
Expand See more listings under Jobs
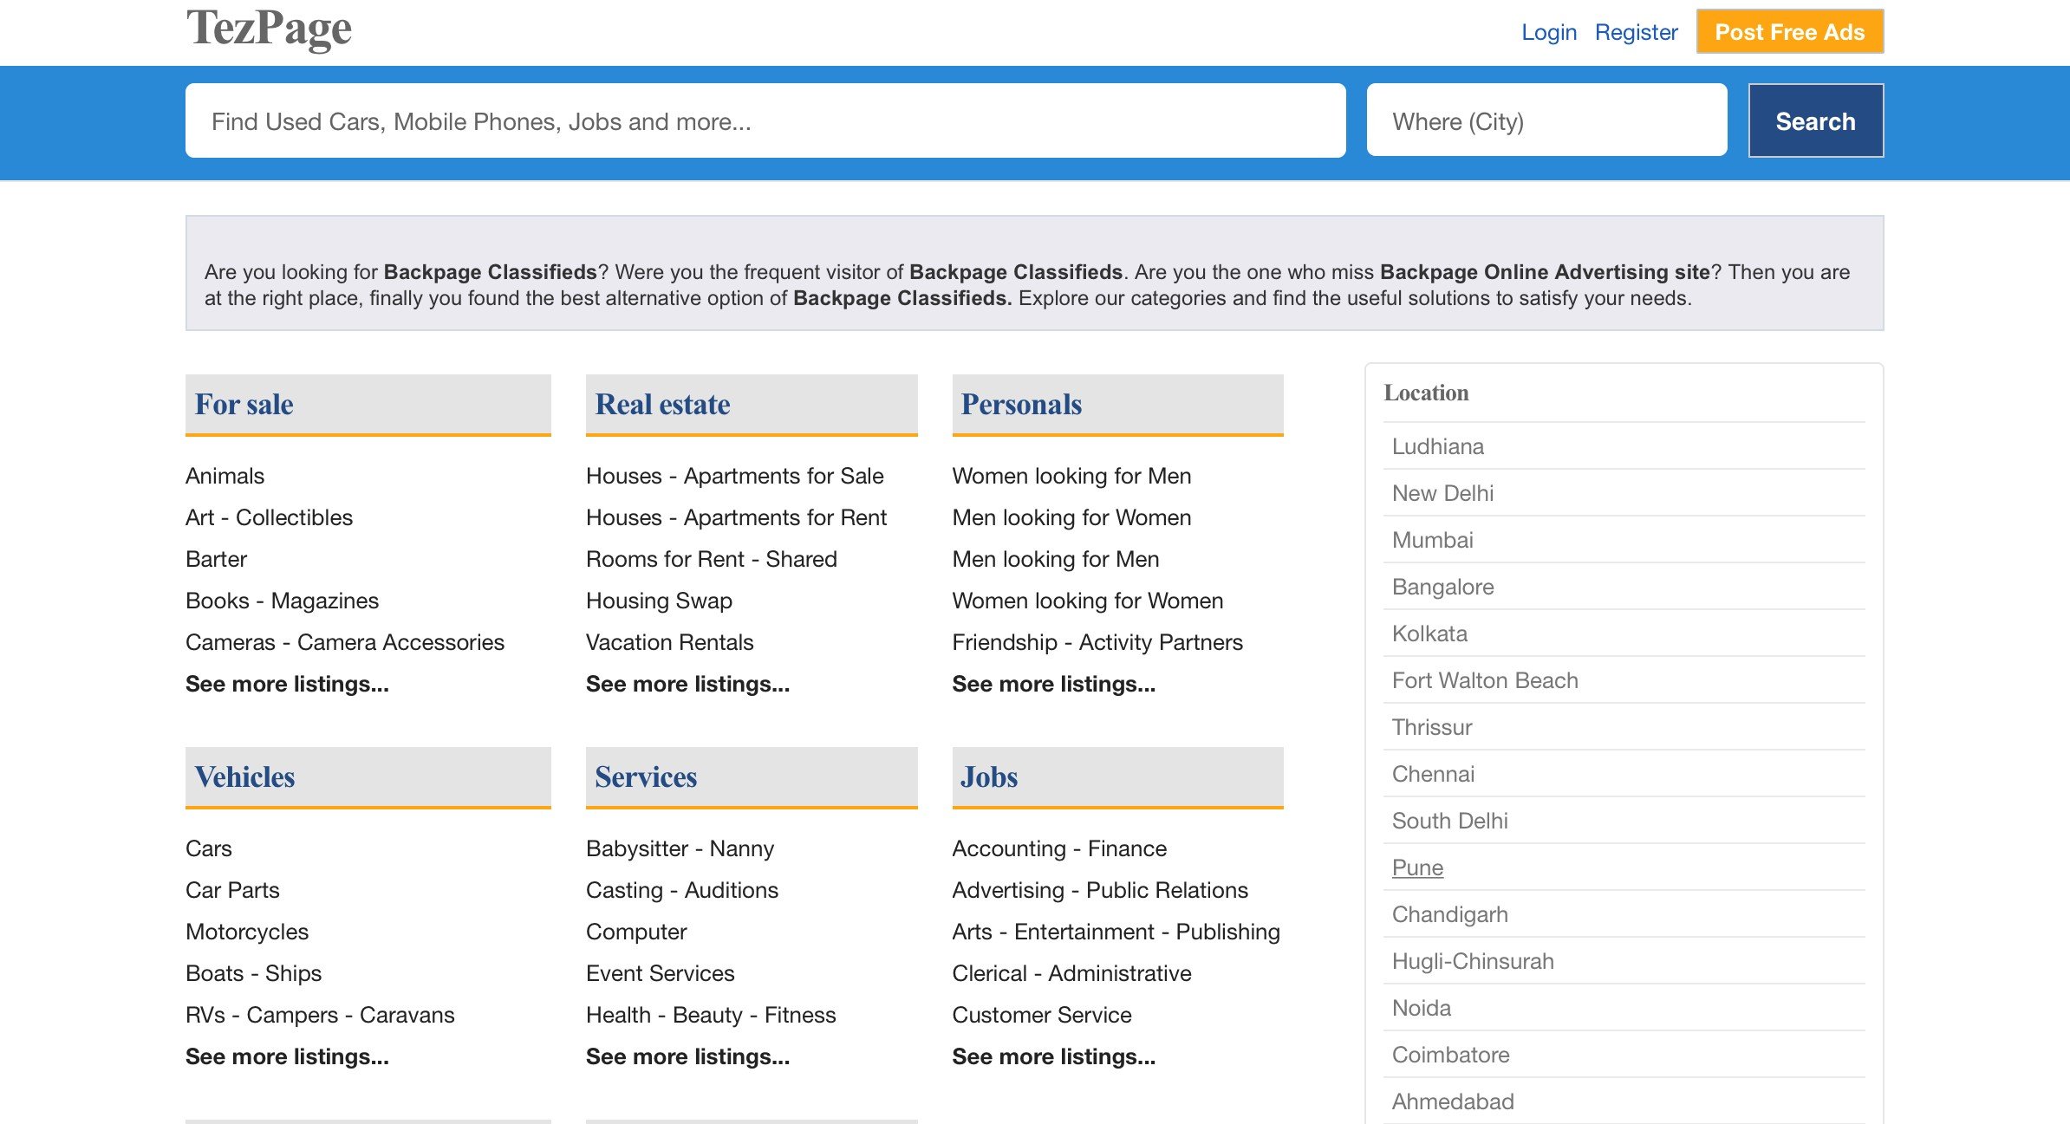(1053, 1056)
